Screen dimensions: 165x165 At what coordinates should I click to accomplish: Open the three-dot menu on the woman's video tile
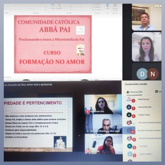[x=158, y=37]
